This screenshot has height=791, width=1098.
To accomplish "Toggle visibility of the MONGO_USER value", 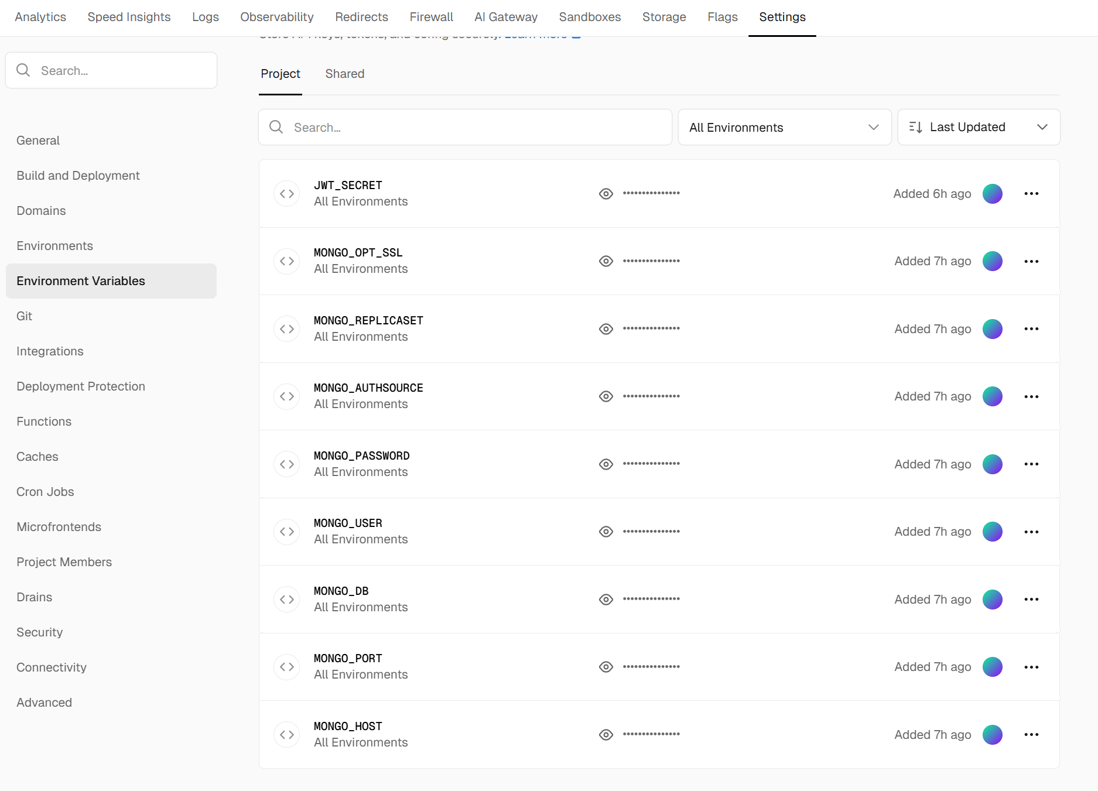I will 606,532.
